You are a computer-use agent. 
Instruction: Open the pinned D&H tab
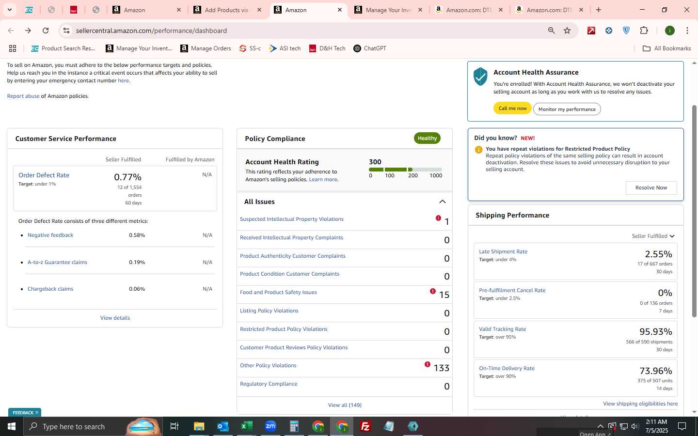pyautogui.click(x=74, y=10)
